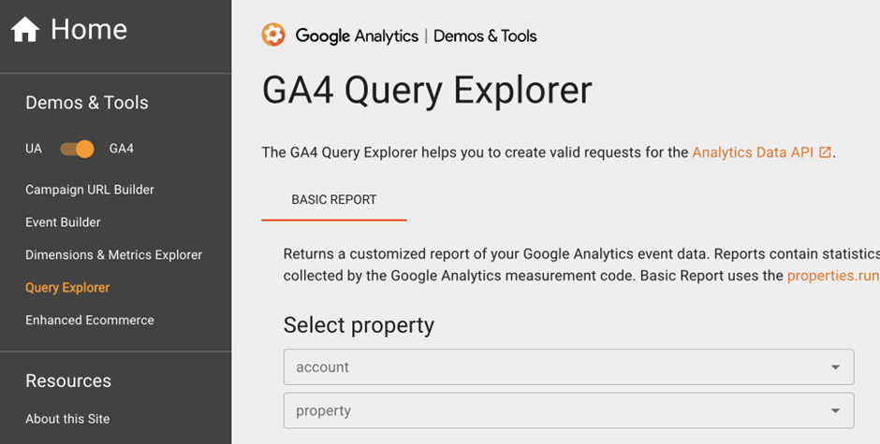
Task: Select the UA label beside the switch
Action: [x=34, y=149]
